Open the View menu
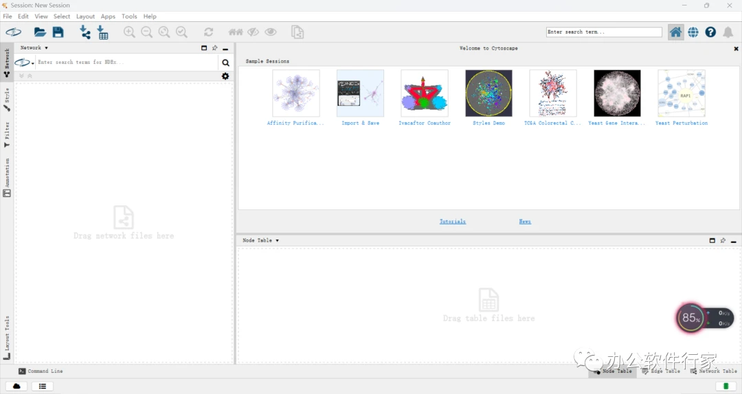The height and width of the screenshot is (394, 742). [x=41, y=16]
